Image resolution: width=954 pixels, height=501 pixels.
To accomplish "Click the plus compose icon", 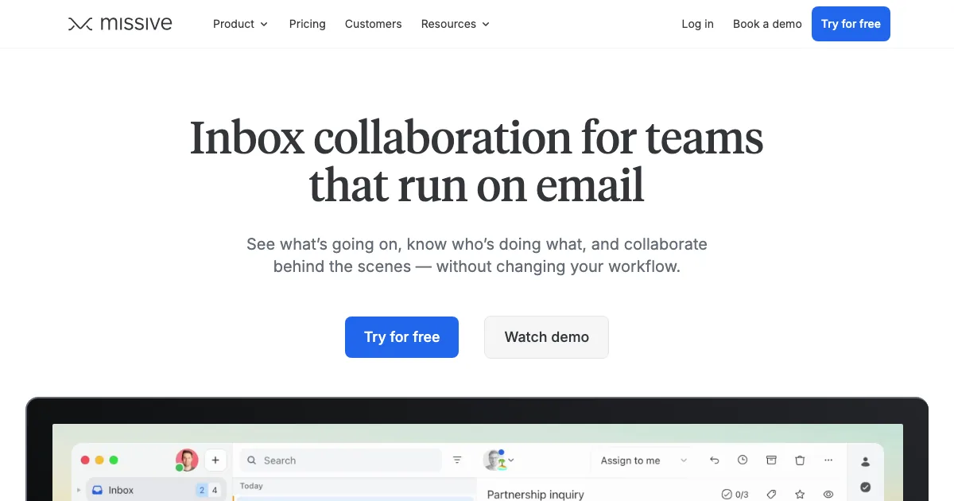I will (215, 460).
